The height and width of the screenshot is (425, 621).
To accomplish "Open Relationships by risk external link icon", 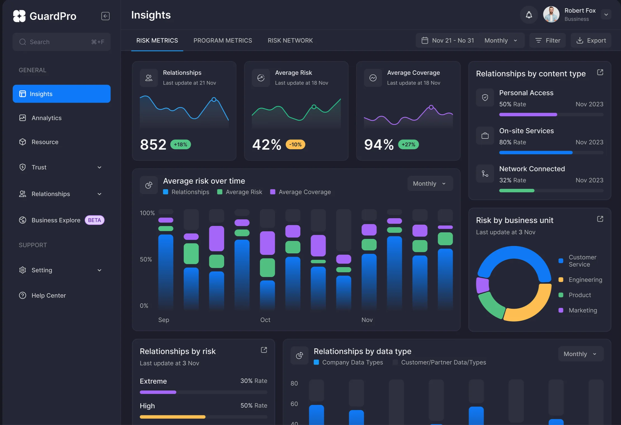I will tap(264, 350).
